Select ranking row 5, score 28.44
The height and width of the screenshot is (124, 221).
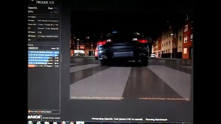click(x=44, y=63)
